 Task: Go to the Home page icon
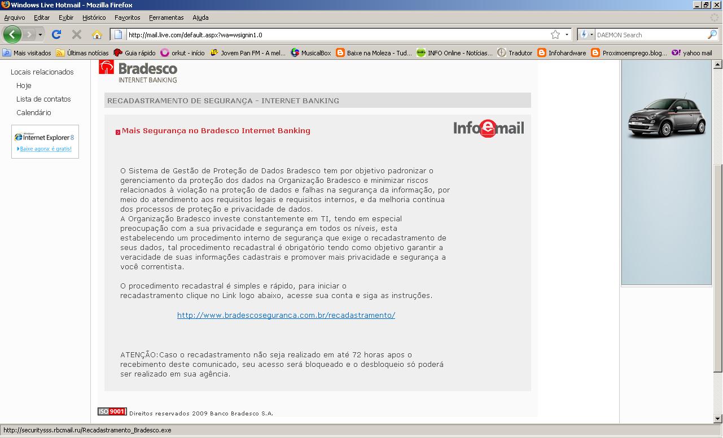click(x=97, y=34)
